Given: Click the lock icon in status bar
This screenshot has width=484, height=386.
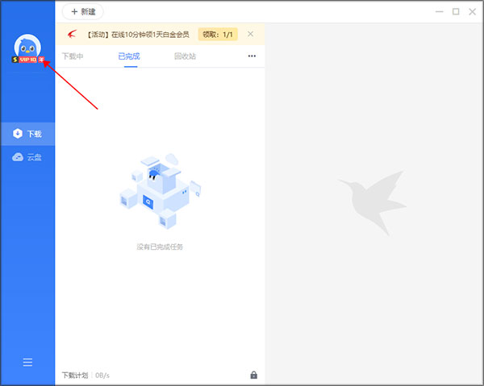Looking at the screenshot, I should coord(254,375).
